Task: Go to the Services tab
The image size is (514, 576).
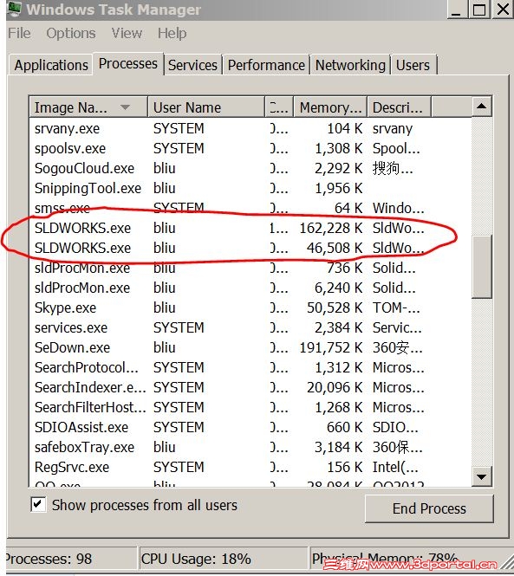Action: coord(192,65)
